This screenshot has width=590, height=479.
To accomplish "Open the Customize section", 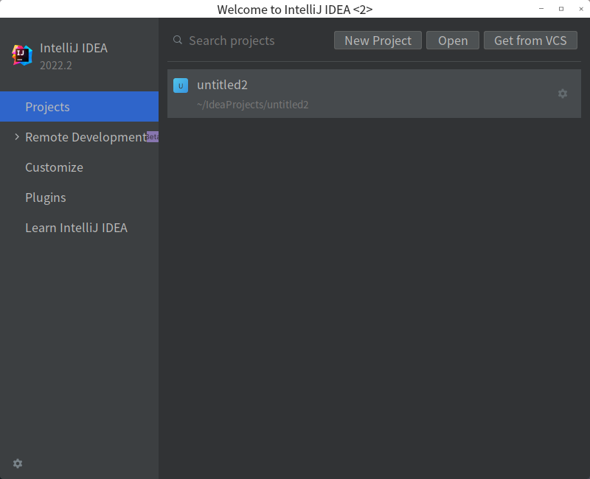I will coord(54,167).
